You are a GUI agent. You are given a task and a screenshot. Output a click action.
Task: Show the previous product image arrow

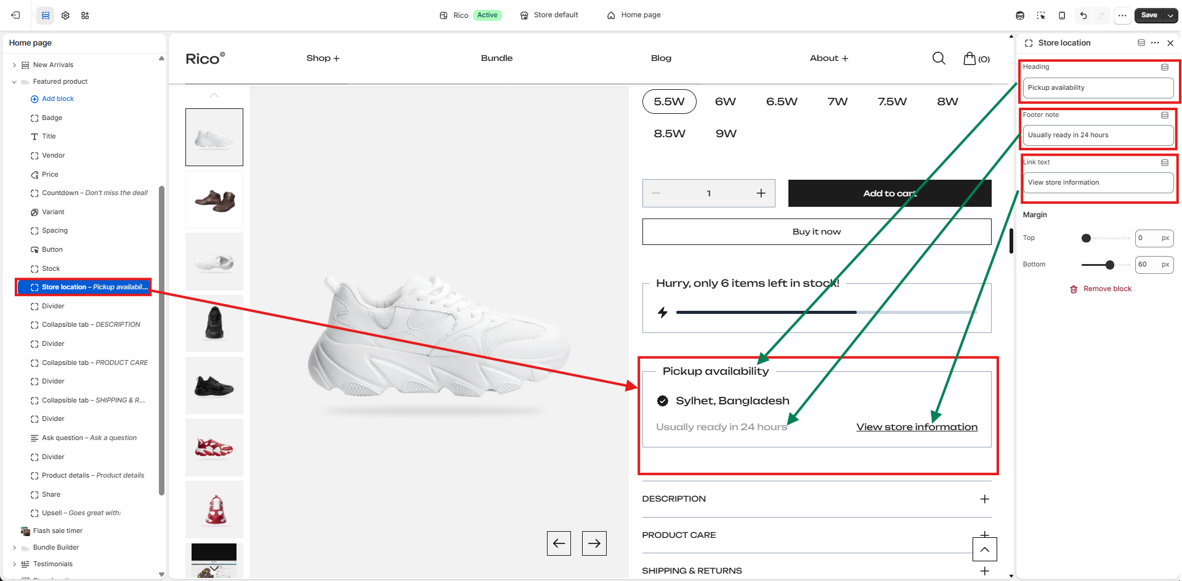coord(559,543)
